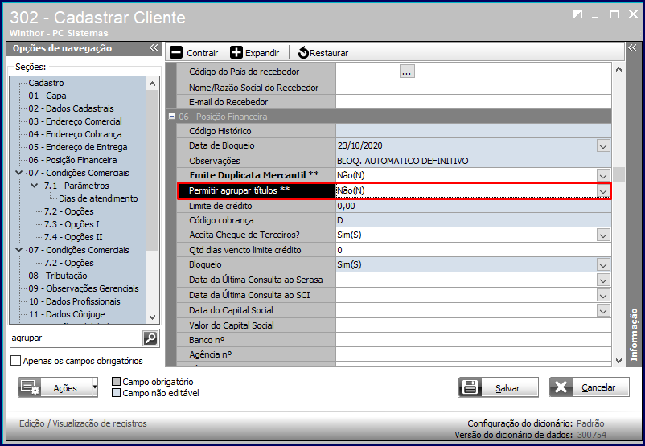
Task: Click Restaurar toolbar button label
Action: coord(329,53)
